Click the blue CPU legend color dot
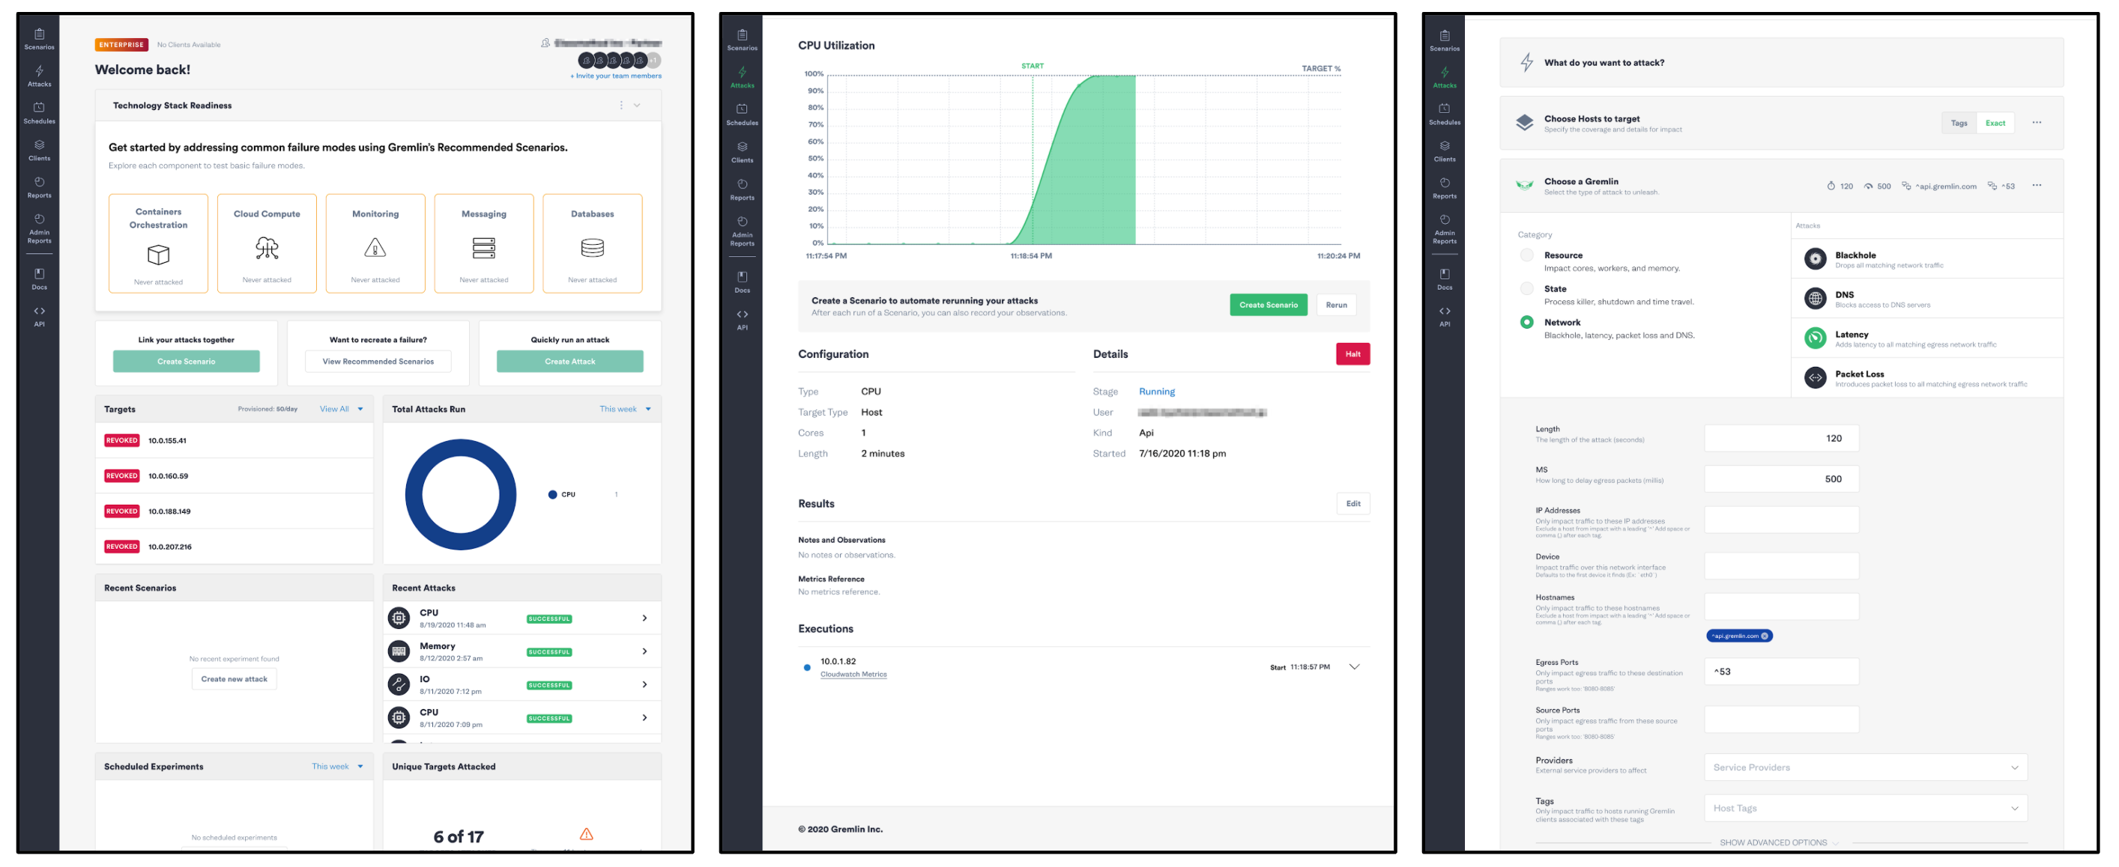This screenshot has width=2119, height=867. tap(553, 495)
